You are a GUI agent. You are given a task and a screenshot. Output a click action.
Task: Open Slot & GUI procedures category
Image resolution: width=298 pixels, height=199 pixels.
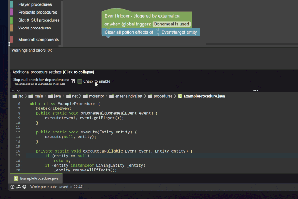tap(39, 20)
